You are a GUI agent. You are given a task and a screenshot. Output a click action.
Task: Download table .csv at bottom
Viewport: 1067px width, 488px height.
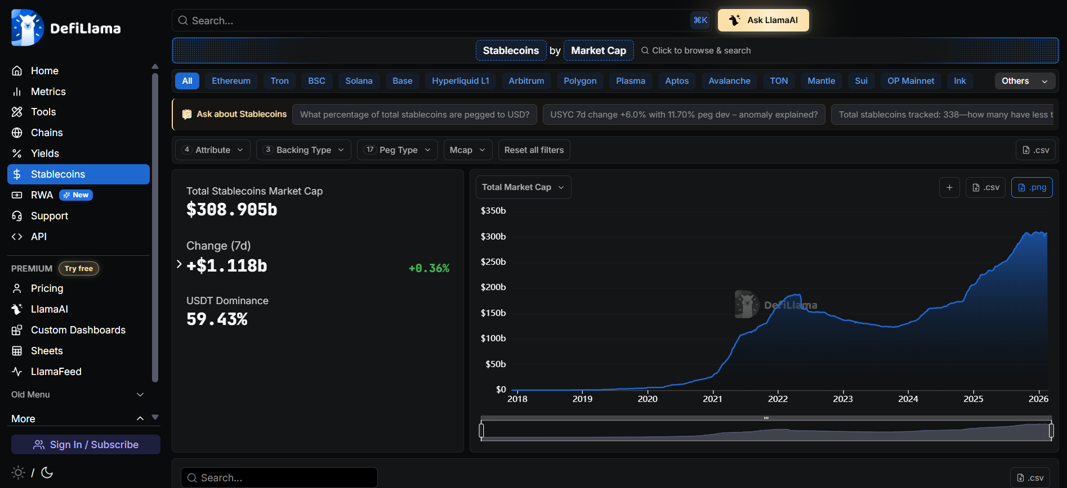1030,478
